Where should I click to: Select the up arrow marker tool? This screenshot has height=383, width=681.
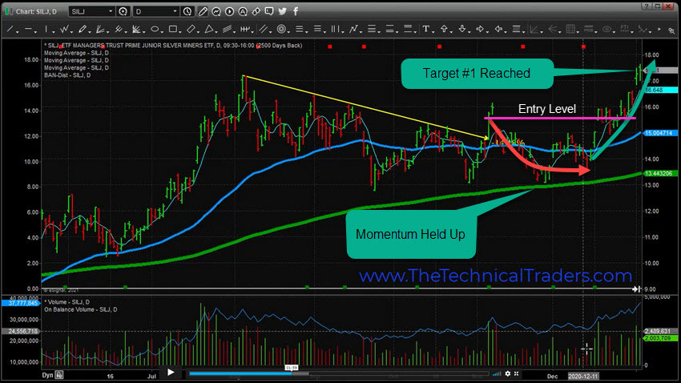pyautogui.click(x=444, y=30)
